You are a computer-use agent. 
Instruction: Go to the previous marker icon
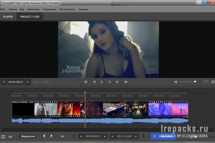[x=73, y=136]
